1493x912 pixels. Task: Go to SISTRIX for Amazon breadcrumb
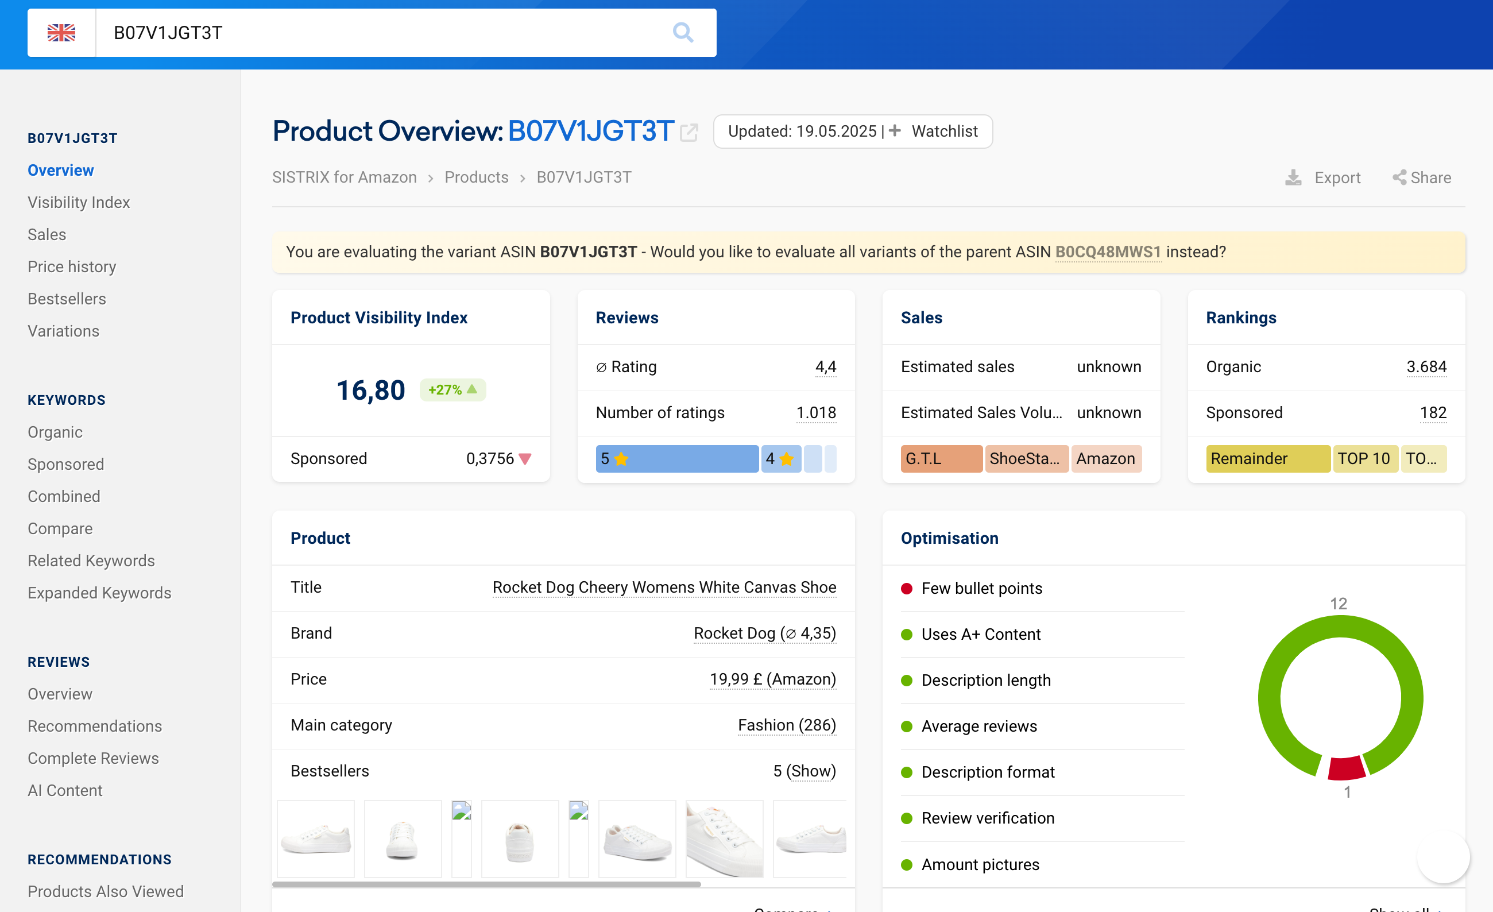[344, 177]
